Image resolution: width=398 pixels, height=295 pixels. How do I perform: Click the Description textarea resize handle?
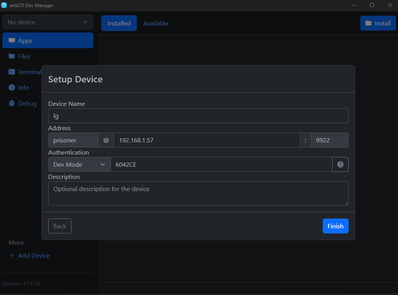click(x=347, y=203)
